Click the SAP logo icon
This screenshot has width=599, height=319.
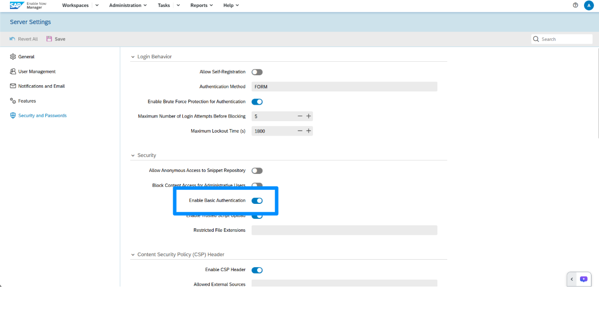(17, 5)
